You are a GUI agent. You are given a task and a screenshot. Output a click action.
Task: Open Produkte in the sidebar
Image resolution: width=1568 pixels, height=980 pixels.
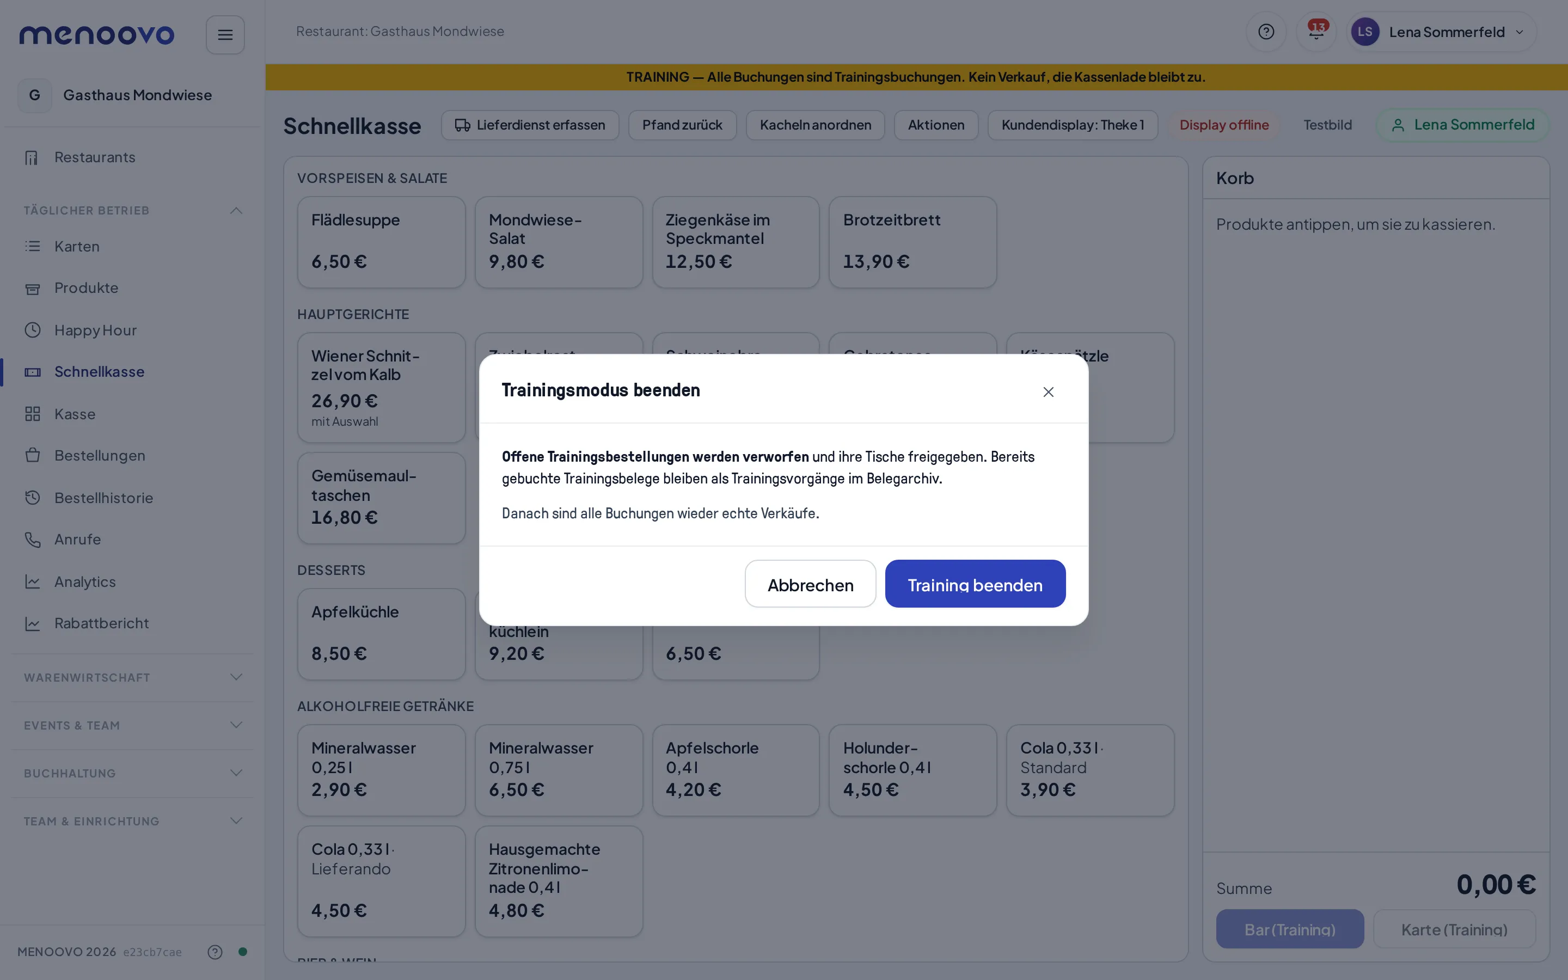(x=132, y=288)
